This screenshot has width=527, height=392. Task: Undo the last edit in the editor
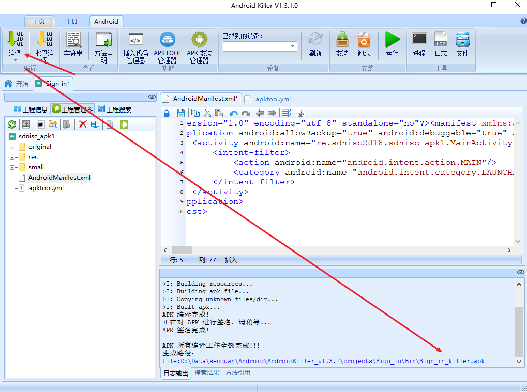point(233,112)
